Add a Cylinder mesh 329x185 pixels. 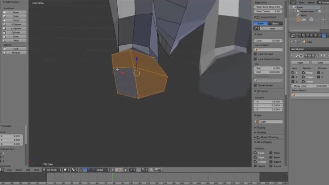pyautogui.click(x=14, y=32)
